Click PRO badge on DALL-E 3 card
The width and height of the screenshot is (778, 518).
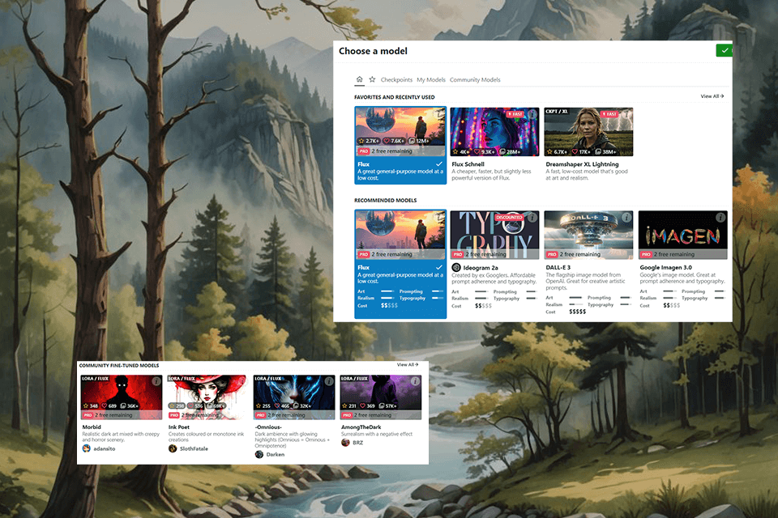(x=552, y=254)
